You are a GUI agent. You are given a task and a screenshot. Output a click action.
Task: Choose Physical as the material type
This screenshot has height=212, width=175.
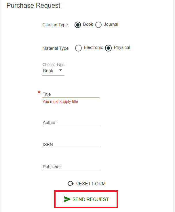[108, 48]
